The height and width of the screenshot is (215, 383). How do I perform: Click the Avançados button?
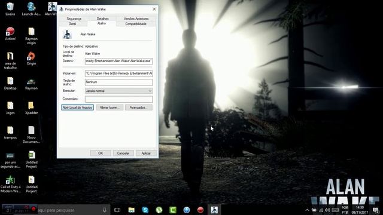point(138,107)
